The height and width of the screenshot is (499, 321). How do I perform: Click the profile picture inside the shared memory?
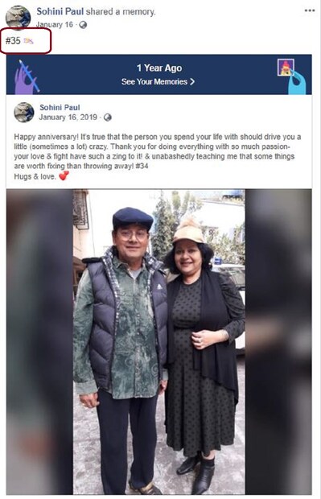24,113
